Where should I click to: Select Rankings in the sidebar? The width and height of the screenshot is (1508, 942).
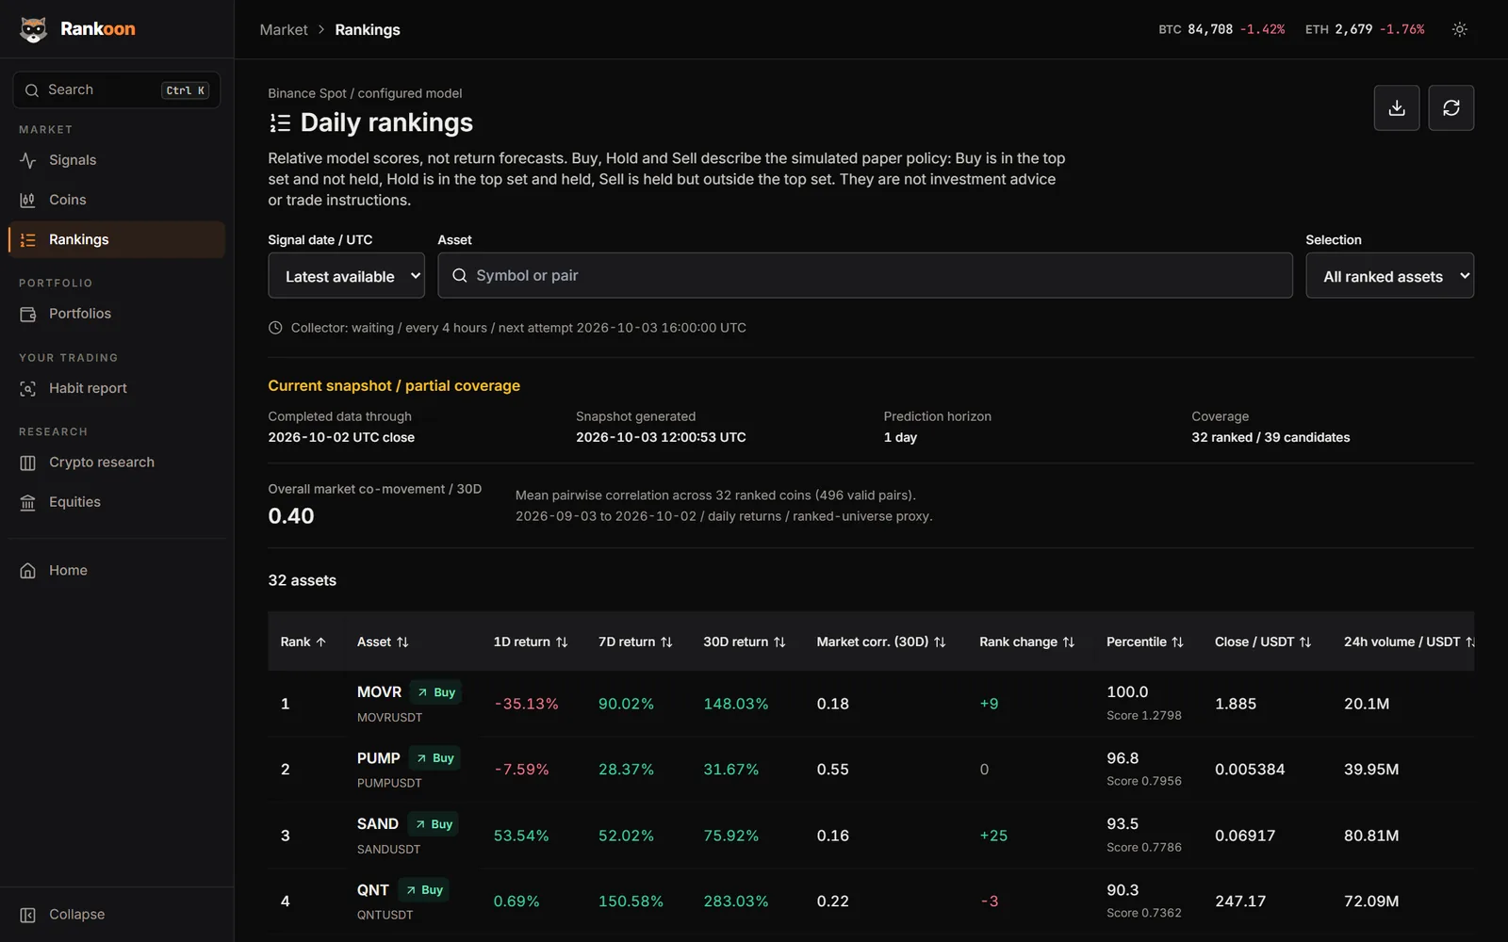(x=117, y=239)
